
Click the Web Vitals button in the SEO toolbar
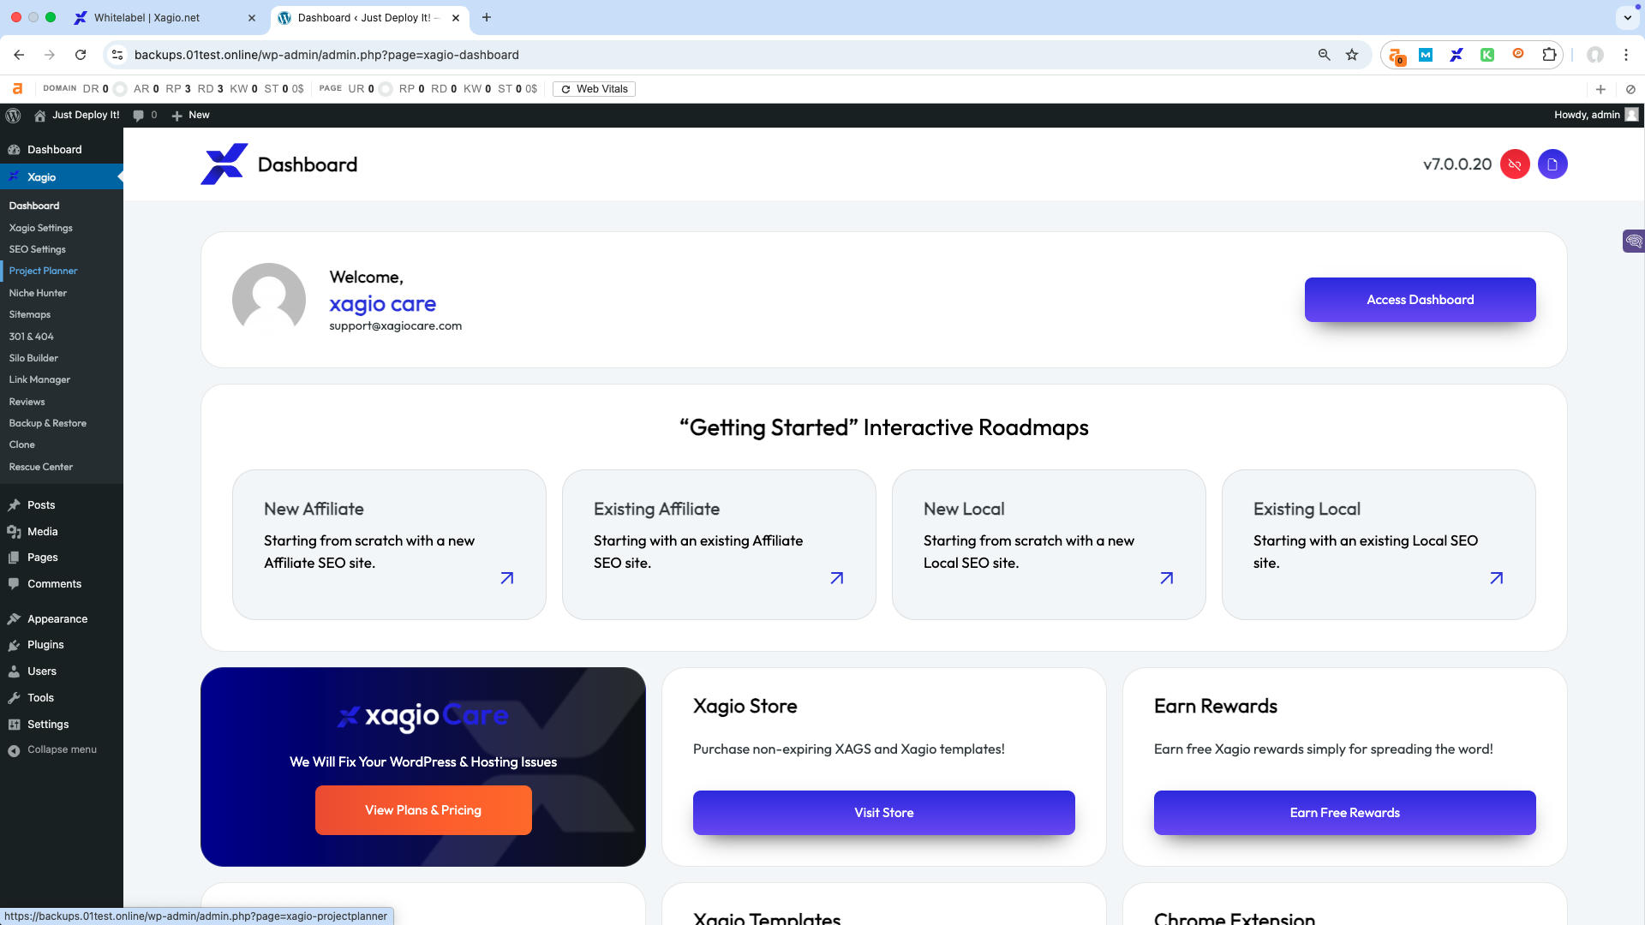595,89
